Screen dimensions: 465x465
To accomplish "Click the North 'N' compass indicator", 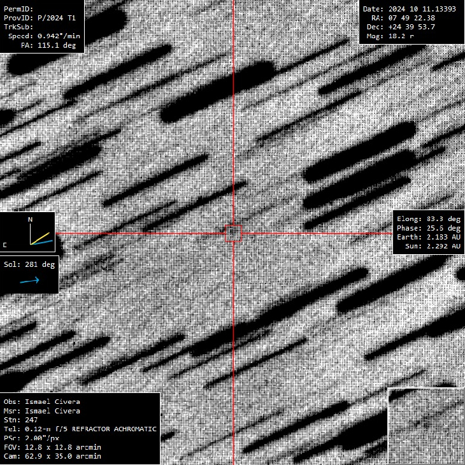I will (x=30, y=220).
